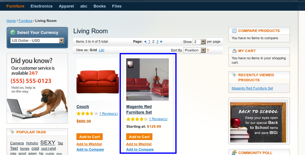Open the red Couch product image
This screenshot has height=155, width=305.
98,79
